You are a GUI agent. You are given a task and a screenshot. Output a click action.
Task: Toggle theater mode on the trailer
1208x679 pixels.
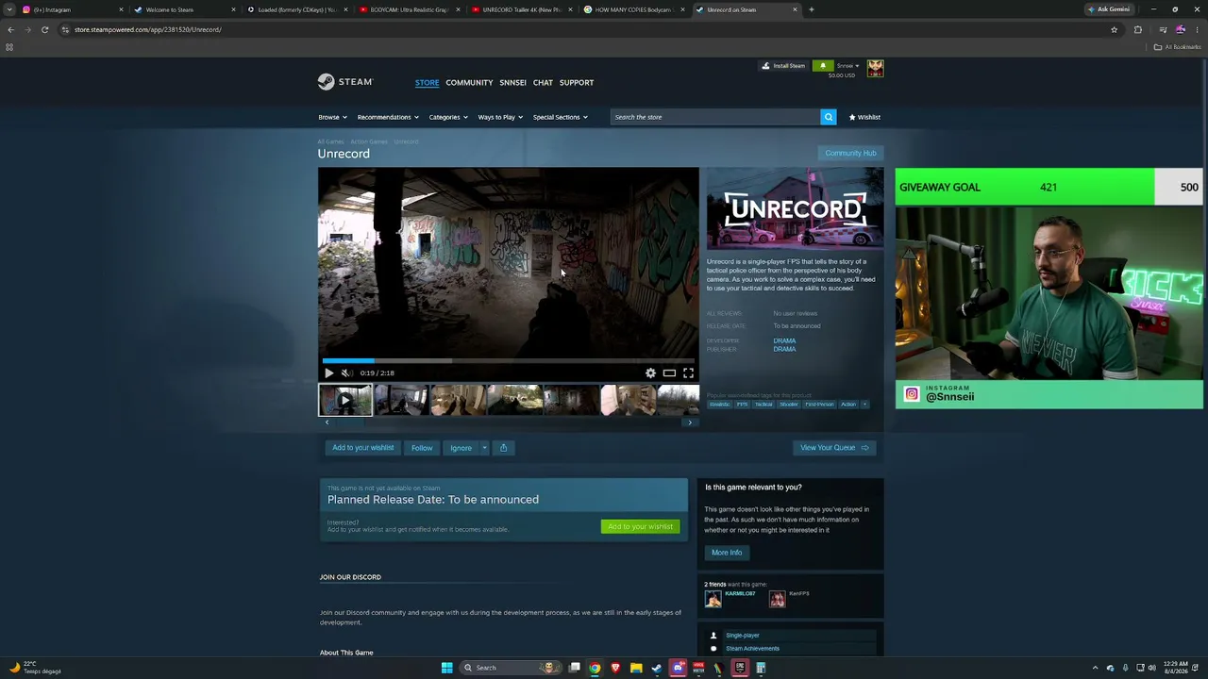coord(669,373)
